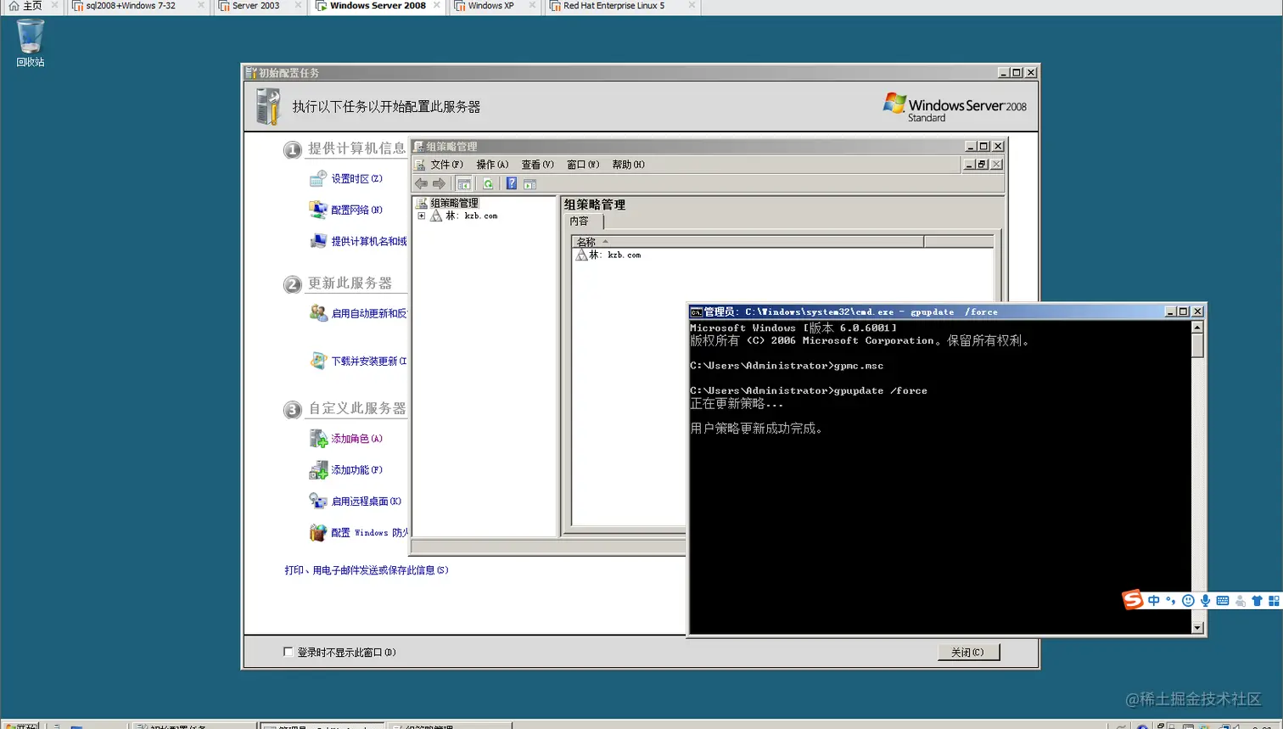Switch Chinese/English mode via 中 icon
Screen dimensions: 1283x729
click(1154, 601)
